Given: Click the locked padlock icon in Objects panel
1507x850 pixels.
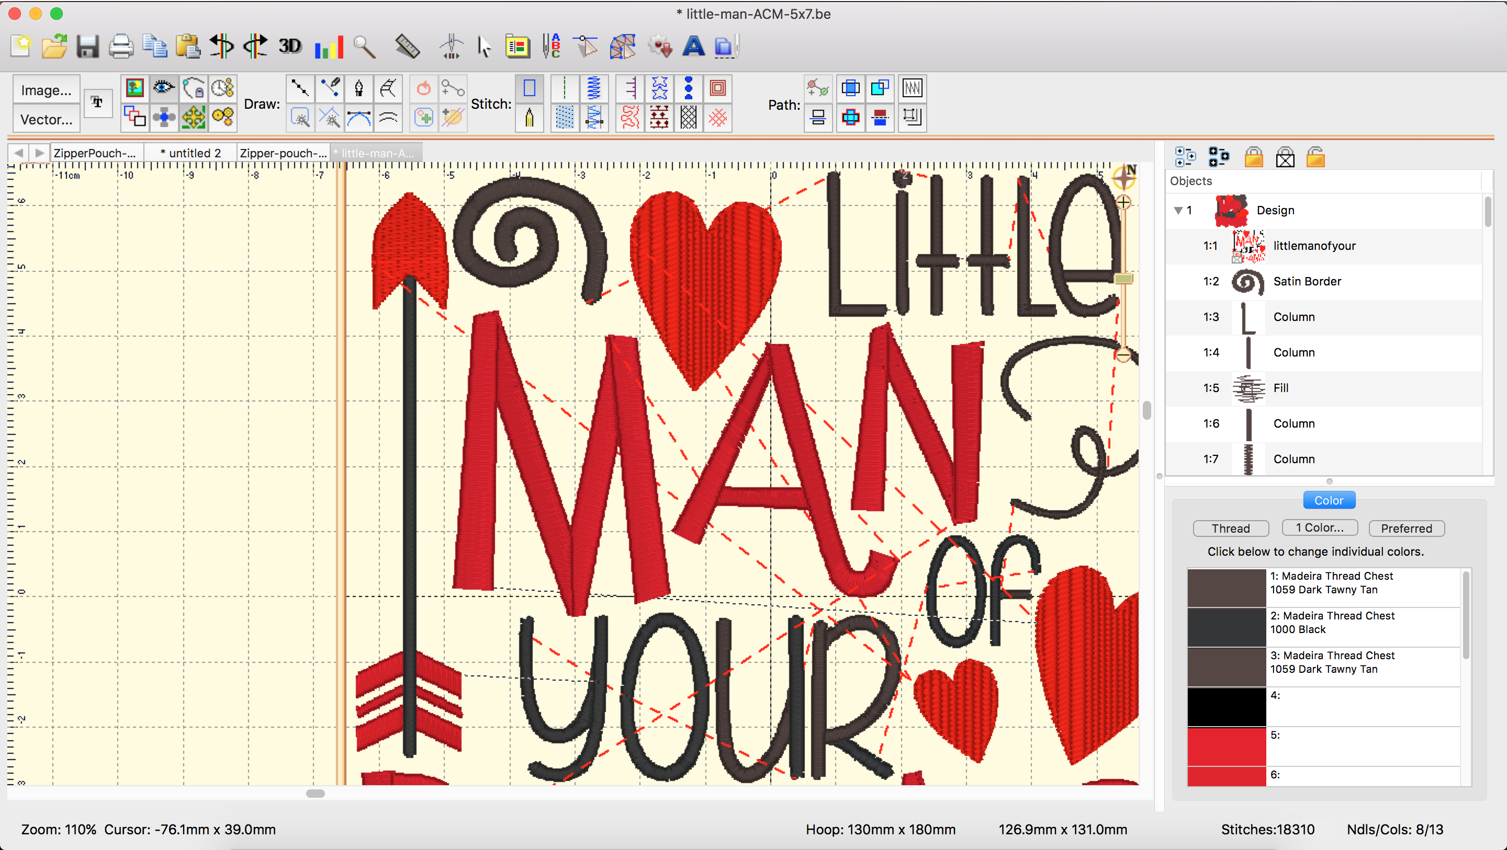Looking at the screenshot, I should (x=1253, y=157).
